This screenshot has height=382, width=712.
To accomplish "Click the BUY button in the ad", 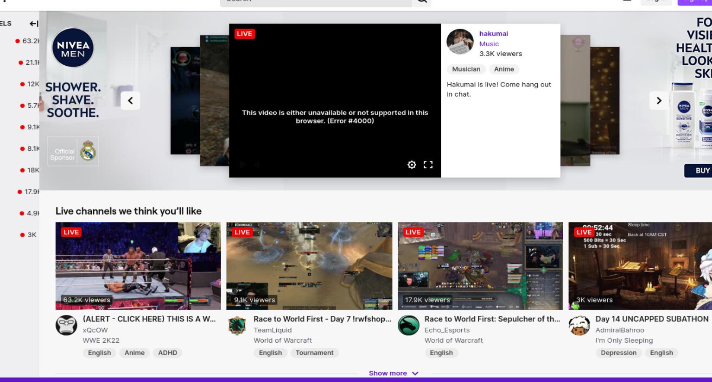I will (699, 171).
